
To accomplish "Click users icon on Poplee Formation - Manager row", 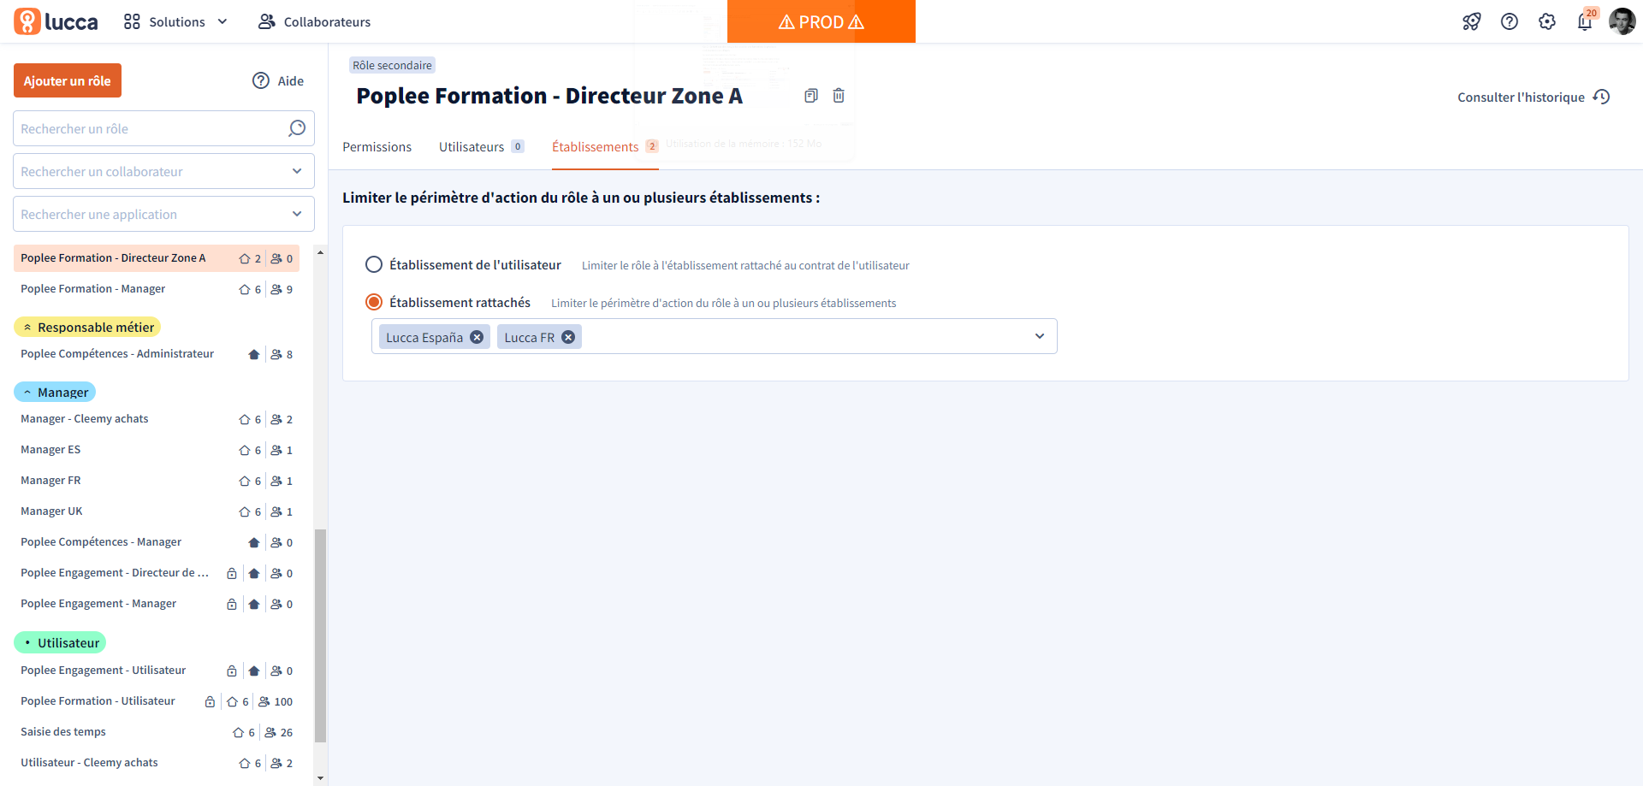I will coord(276,289).
